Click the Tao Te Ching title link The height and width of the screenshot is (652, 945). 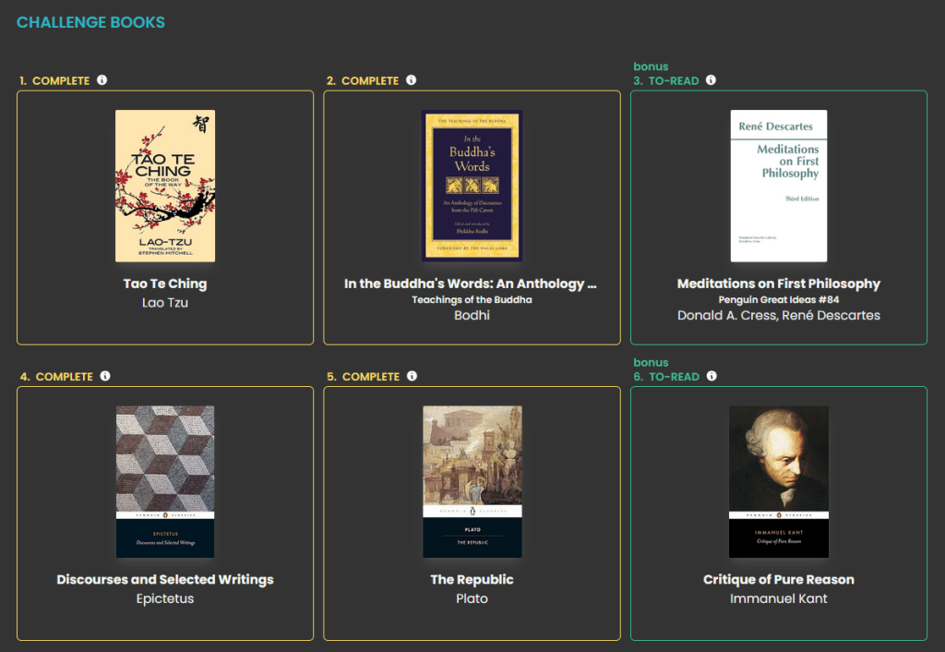(165, 284)
